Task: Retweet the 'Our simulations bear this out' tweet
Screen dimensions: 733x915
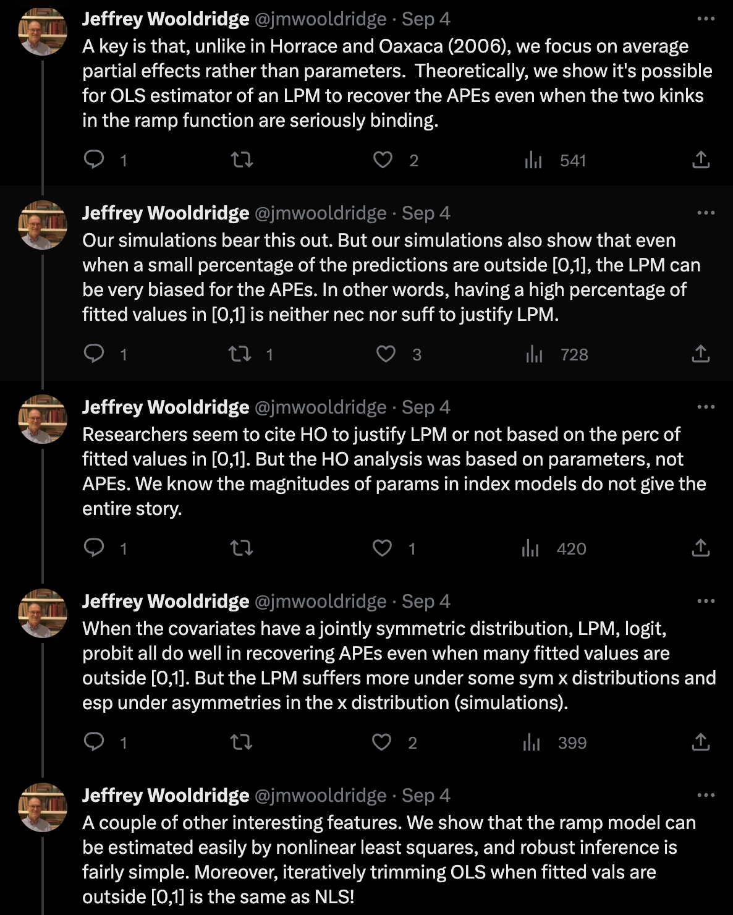Action: [x=241, y=354]
